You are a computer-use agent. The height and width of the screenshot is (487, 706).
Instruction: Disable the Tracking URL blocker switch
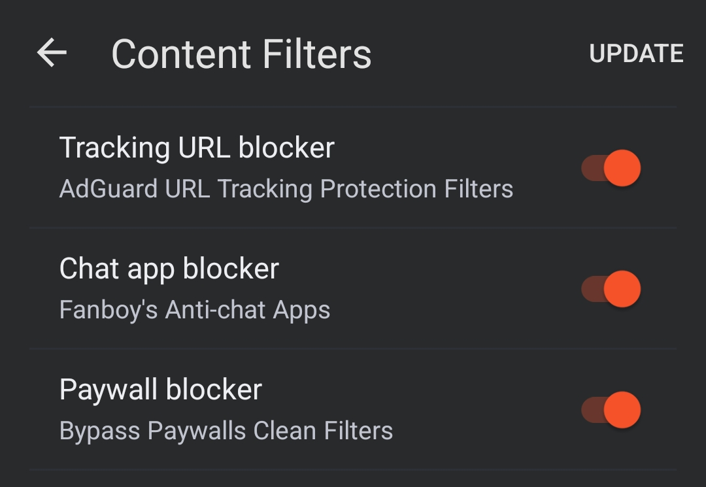click(611, 168)
